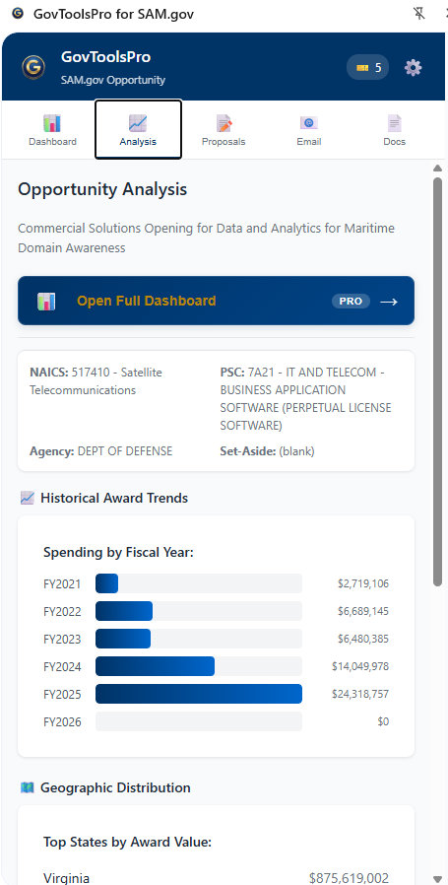Click the FY2021 label

pyautogui.click(x=62, y=584)
